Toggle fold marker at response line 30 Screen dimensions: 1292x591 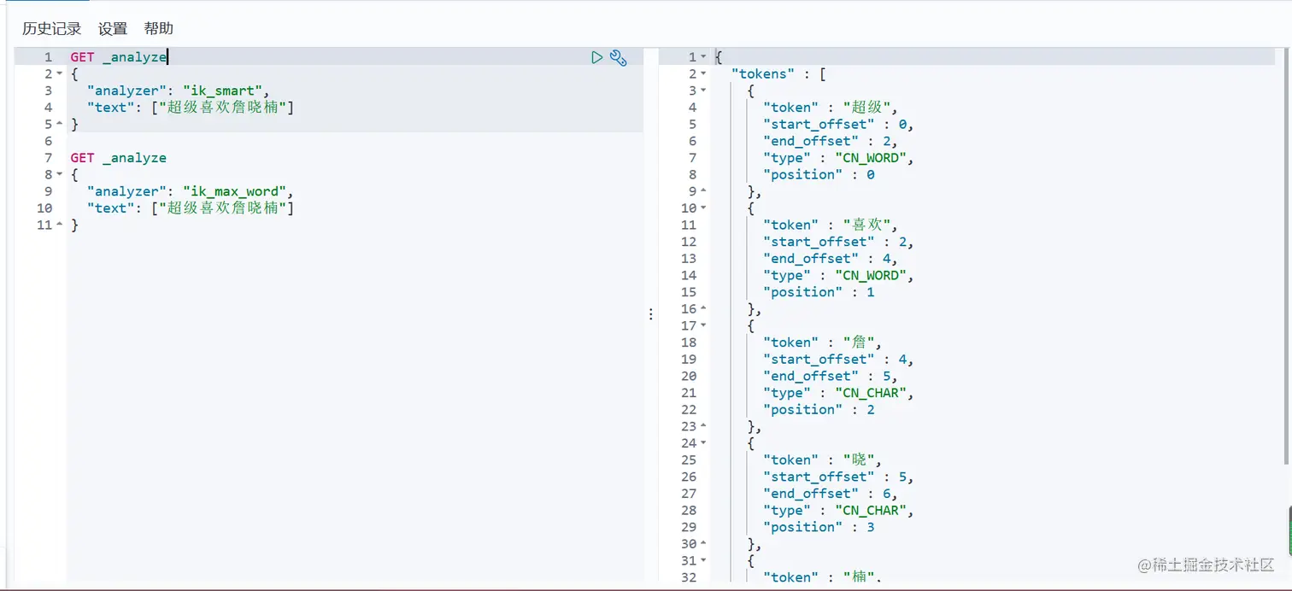click(703, 544)
